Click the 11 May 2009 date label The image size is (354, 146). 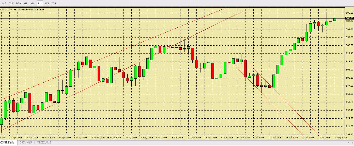pyautogui.click(x=97, y=138)
